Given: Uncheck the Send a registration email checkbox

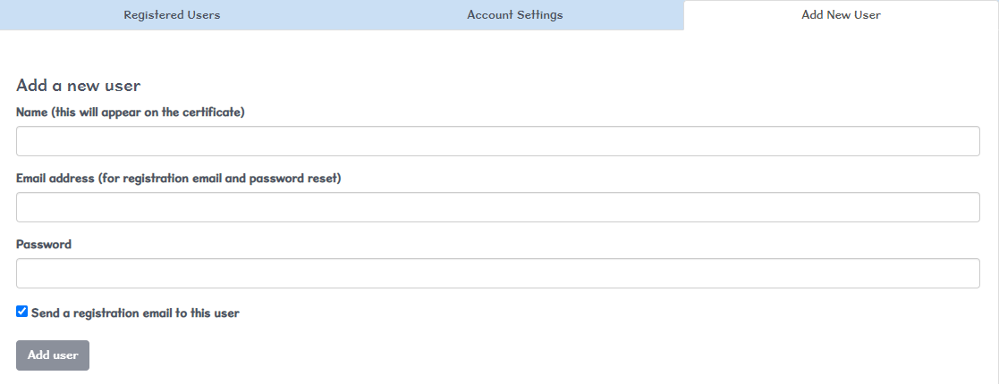Looking at the screenshot, I should coord(21,312).
